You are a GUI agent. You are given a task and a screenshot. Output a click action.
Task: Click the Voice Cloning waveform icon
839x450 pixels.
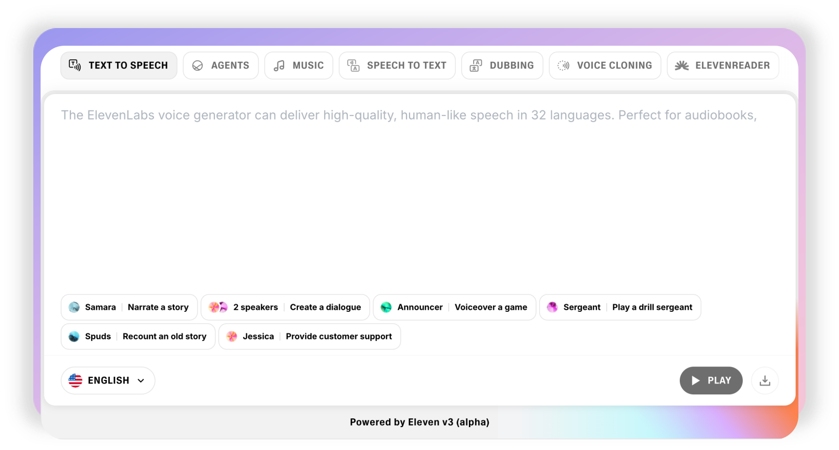[x=563, y=65]
